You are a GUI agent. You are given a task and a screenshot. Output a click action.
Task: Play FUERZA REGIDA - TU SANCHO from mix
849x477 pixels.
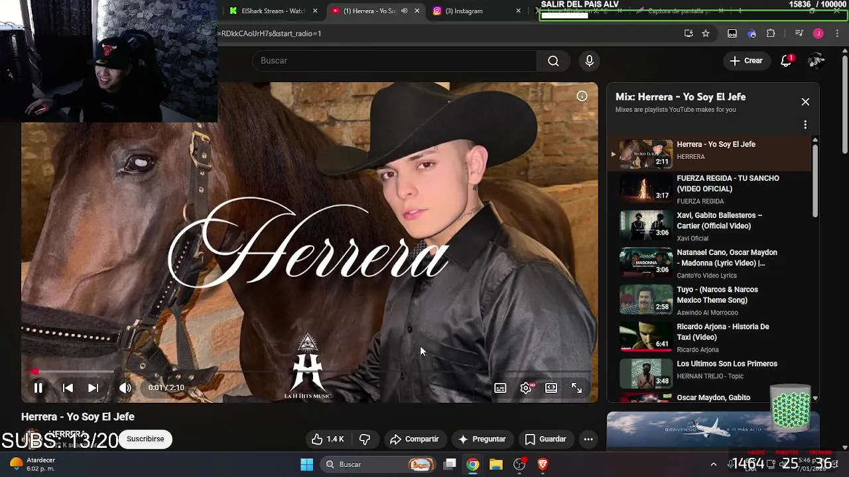click(710, 189)
